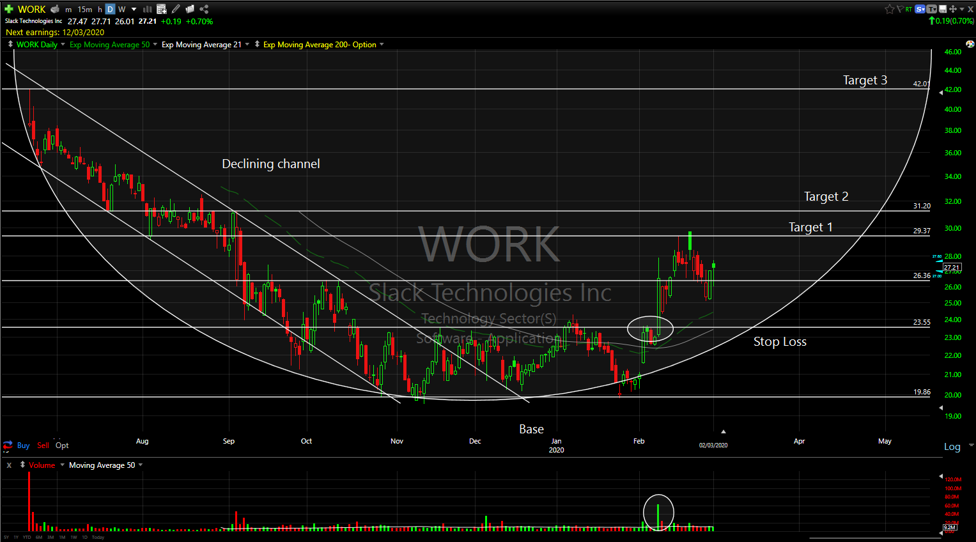Click the horizontal scrollbar at chart bottom
Viewport: 976px width, 542px height.
[875, 538]
